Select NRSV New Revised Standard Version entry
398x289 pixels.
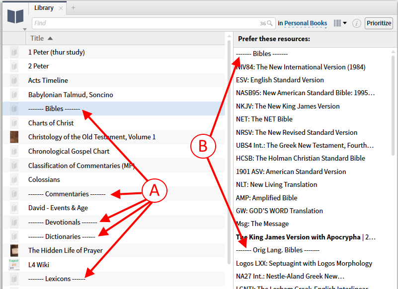pos(297,132)
